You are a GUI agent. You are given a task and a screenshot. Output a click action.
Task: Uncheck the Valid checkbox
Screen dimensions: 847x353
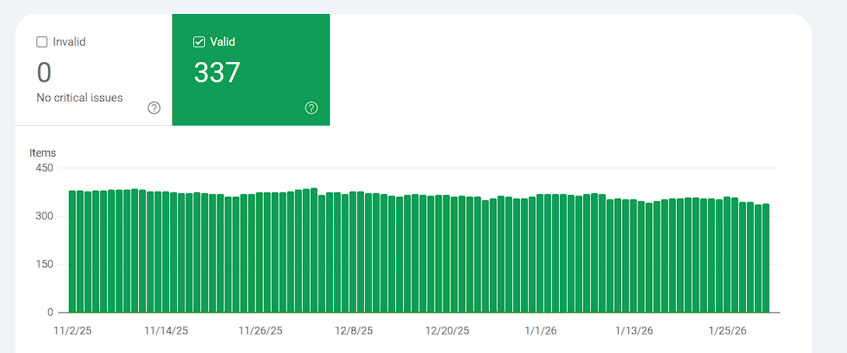[x=199, y=42]
